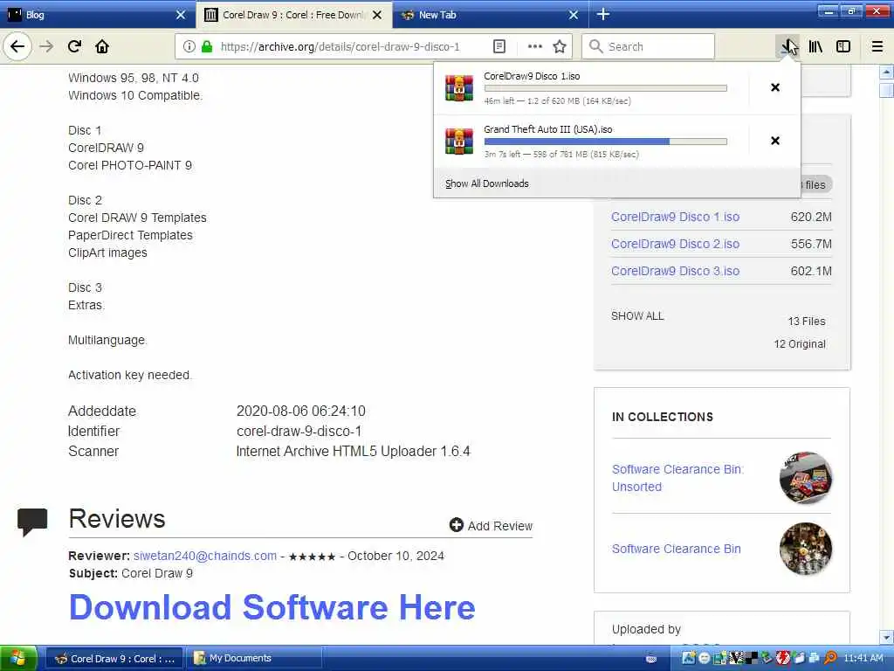
Task: Open the Library toolbar button
Action: click(815, 46)
